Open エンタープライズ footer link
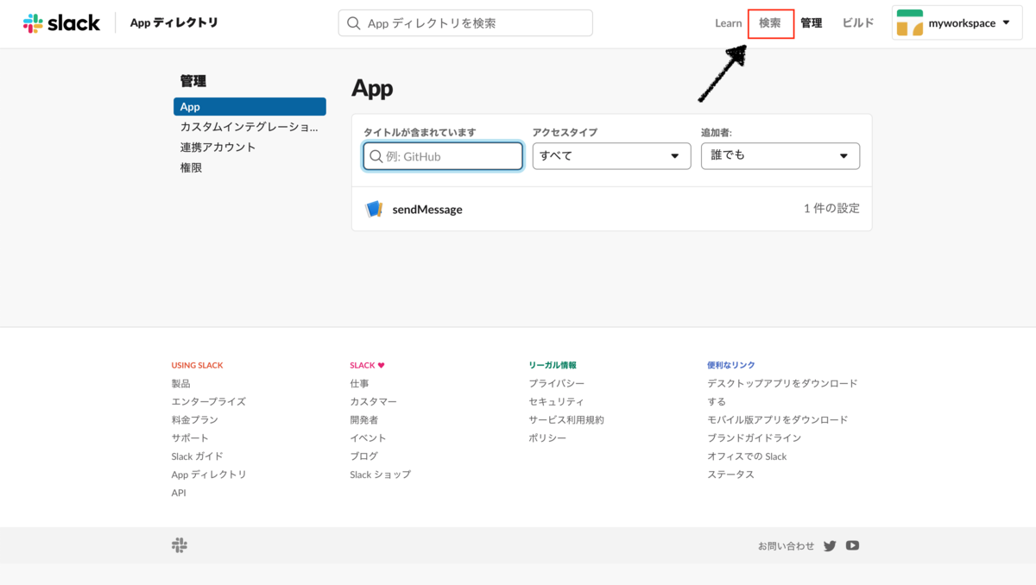The width and height of the screenshot is (1036, 585). pos(208,401)
